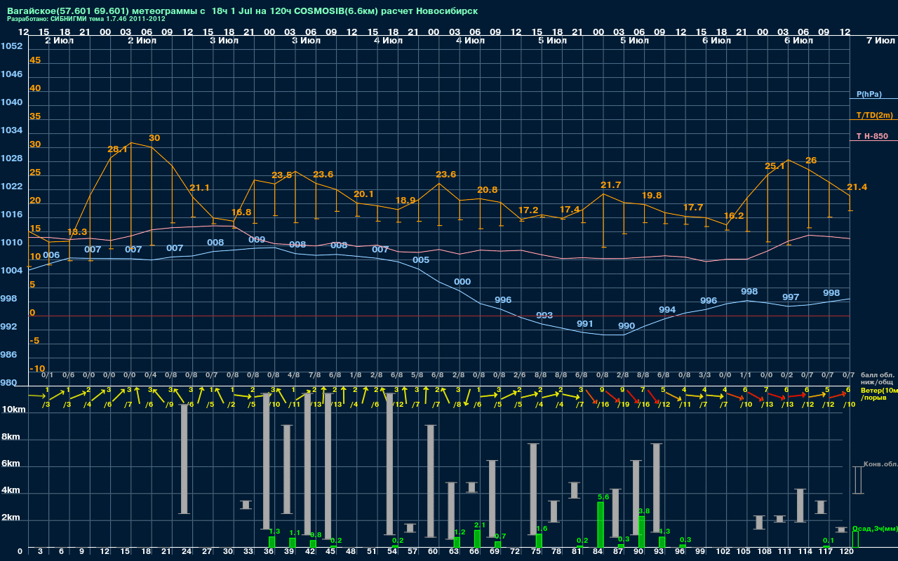
Task: Click the '7 Июл' date label
Action: 880,41
